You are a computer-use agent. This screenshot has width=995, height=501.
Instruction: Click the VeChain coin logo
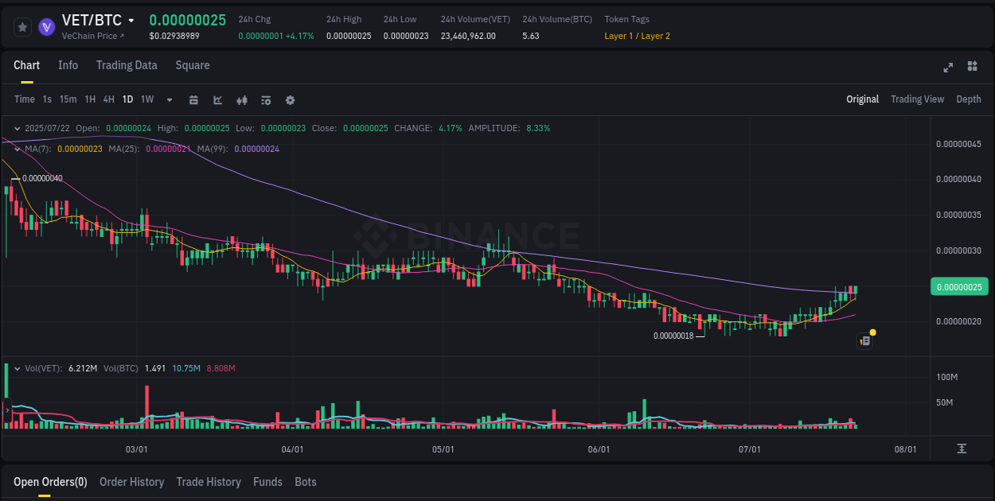[46, 26]
